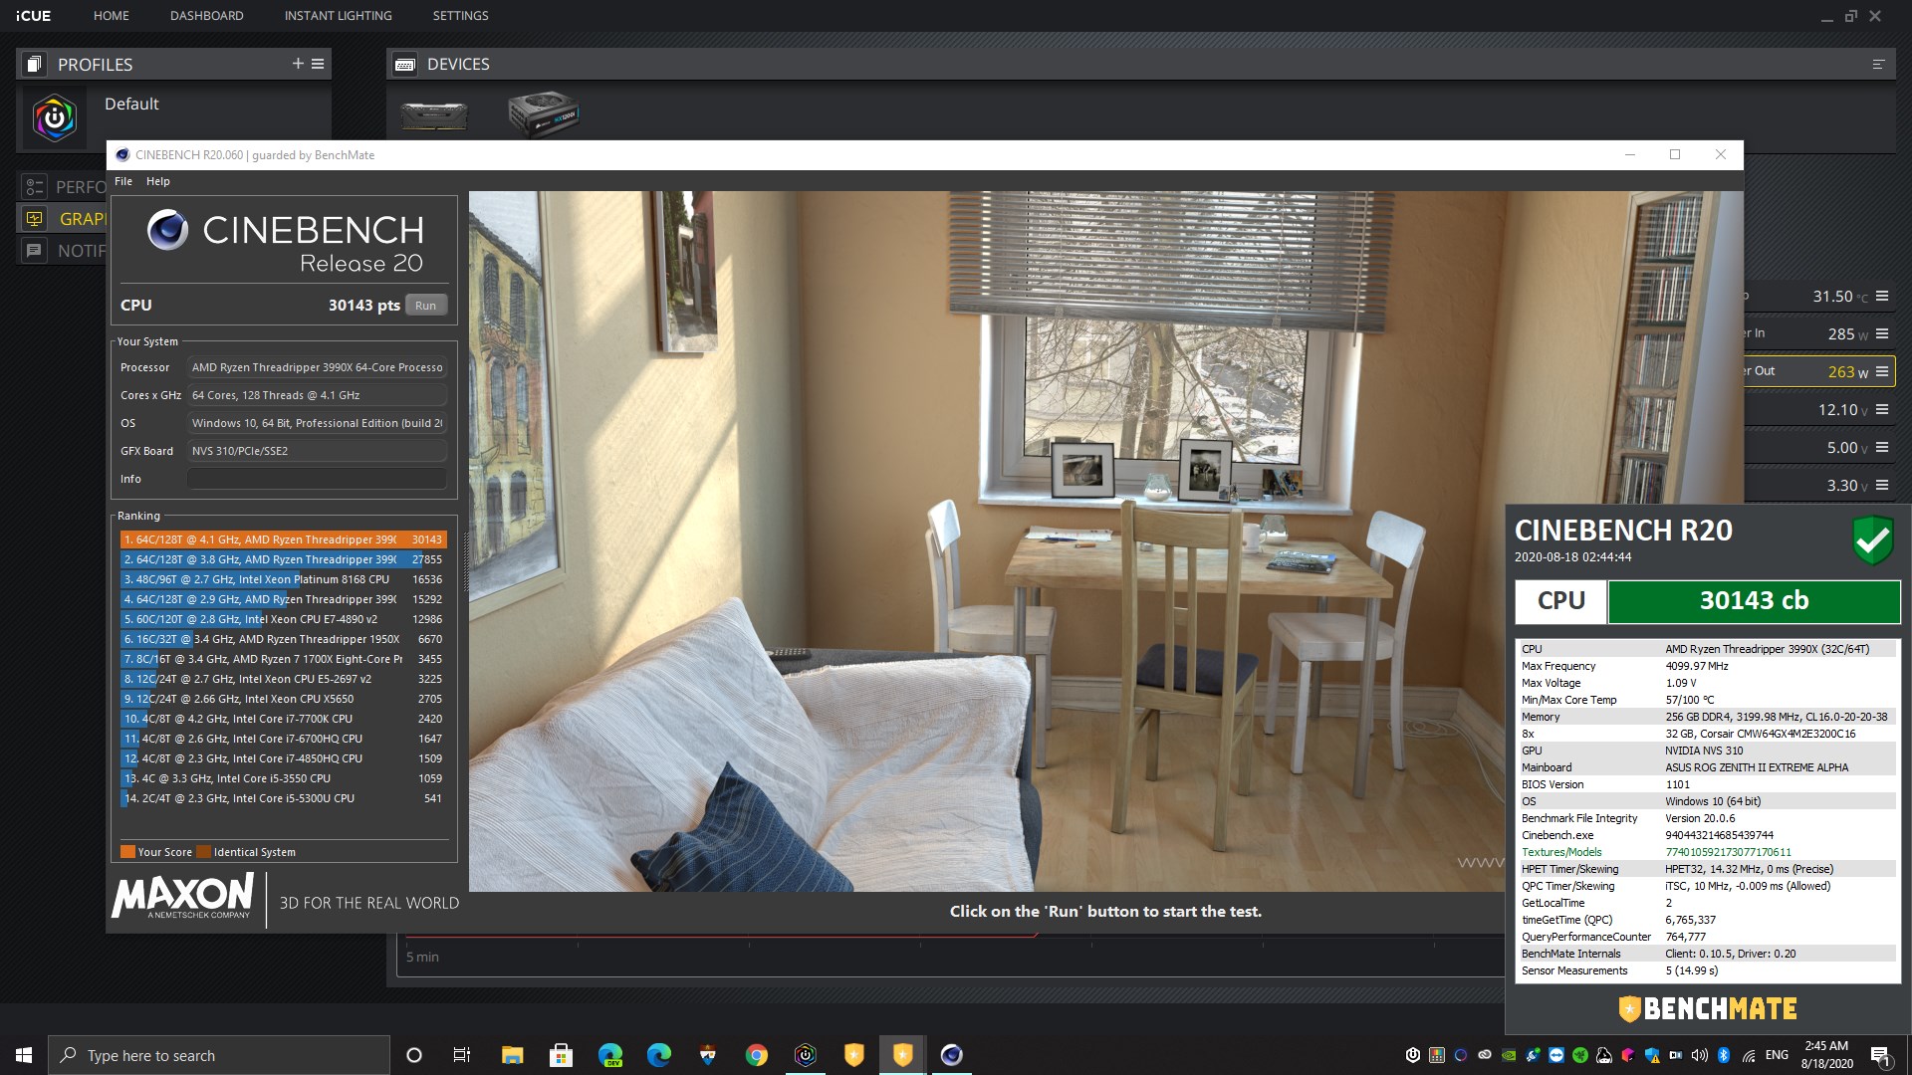Screen dimensions: 1912x1075
Task: Select the Threadripper 1950X ranking row
Action: [283, 639]
